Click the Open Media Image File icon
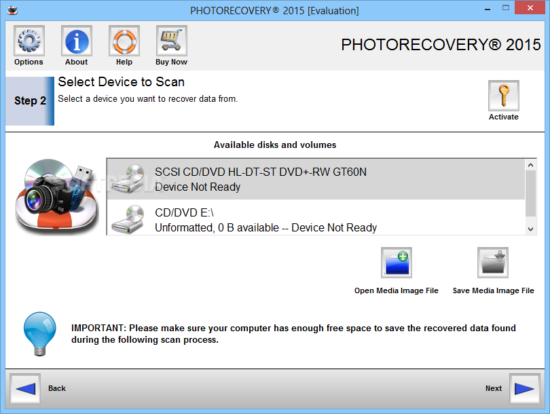Image resolution: width=550 pixels, height=414 pixels. pyautogui.click(x=397, y=263)
